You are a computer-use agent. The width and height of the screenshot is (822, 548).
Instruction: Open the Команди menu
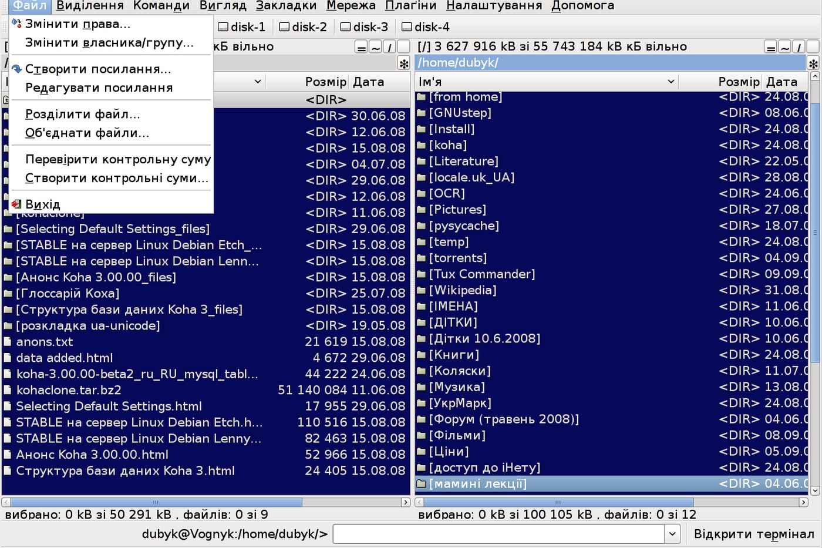coord(161,6)
